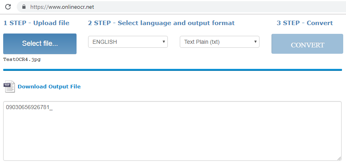This screenshot has height=164, width=346.
Task: Click the padlock site security icon
Action: coord(24,7)
